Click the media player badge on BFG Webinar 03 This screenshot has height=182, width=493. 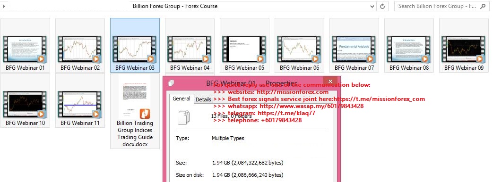pyautogui.click(x=151, y=58)
